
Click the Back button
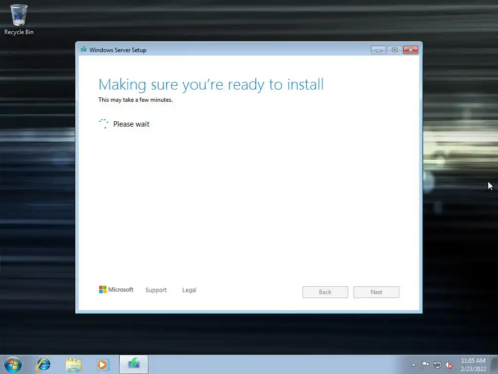pyautogui.click(x=325, y=292)
